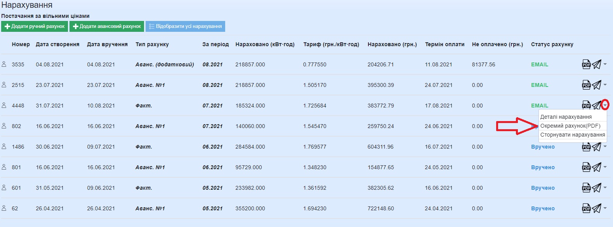
Task: Open actions dropdown arrow for invoice 62
Action: coord(605,208)
